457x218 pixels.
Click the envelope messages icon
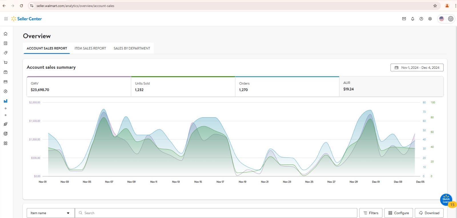pyautogui.click(x=404, y=19)
